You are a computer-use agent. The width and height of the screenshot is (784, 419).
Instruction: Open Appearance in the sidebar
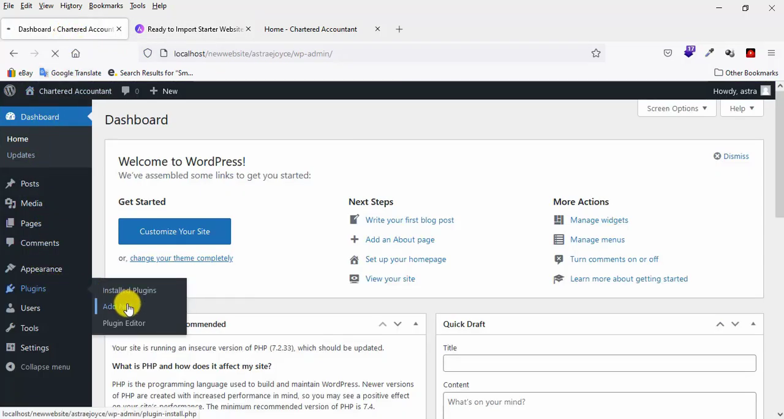tap(41, 269)
